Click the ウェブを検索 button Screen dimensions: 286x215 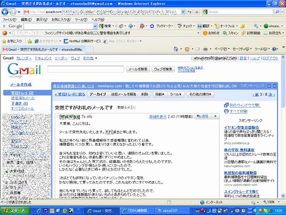click(x=163, y=69)
